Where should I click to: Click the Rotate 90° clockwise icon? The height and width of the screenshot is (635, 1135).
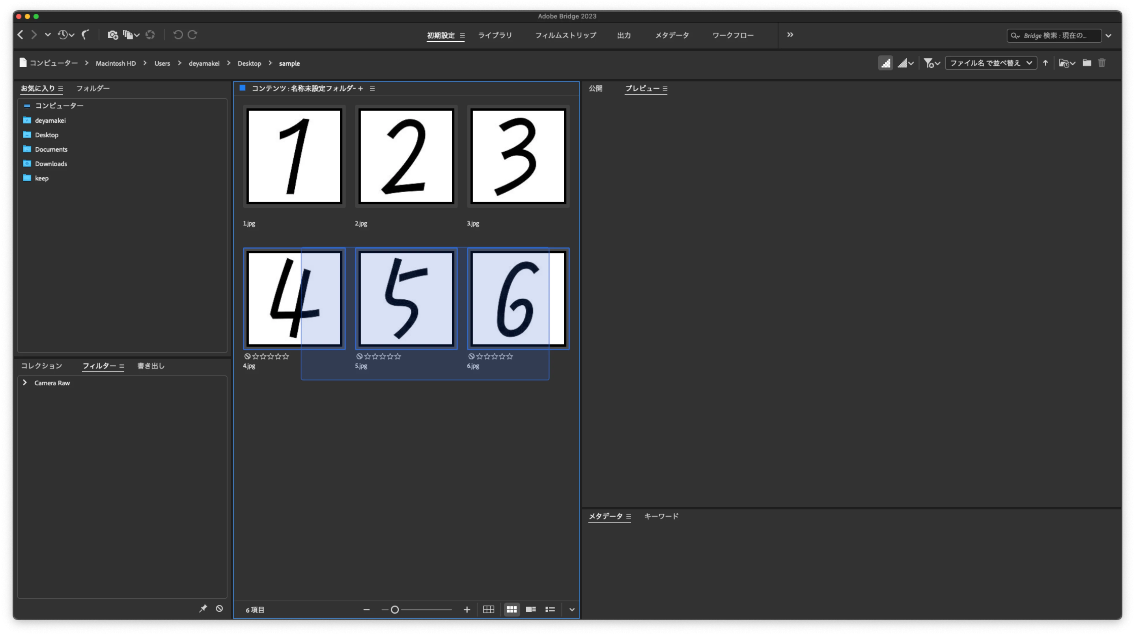click(x=193, y=35)
